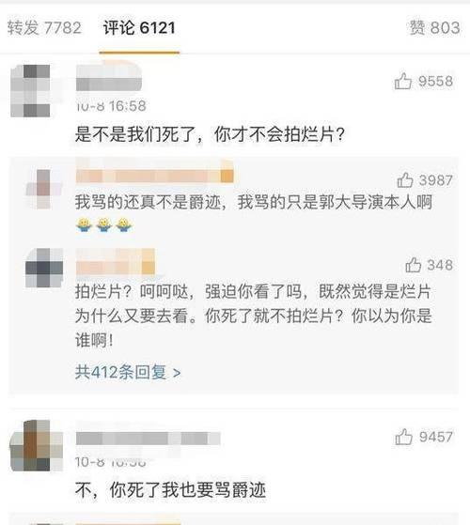Select reply text 我骂的还真不是爵迹

coord(148,202)
